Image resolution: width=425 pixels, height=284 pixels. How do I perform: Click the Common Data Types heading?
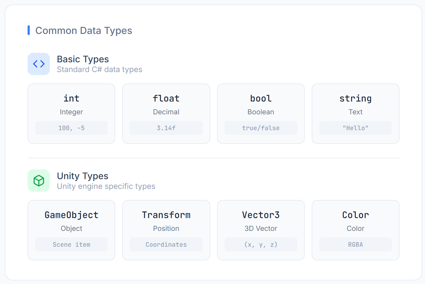tap(83, 30)
